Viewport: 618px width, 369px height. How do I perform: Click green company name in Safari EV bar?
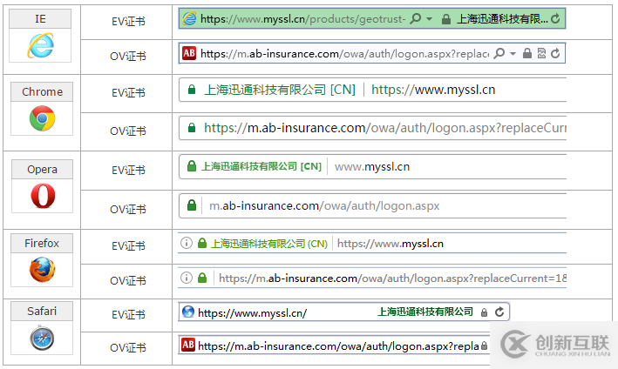click(x=425, y=312)
